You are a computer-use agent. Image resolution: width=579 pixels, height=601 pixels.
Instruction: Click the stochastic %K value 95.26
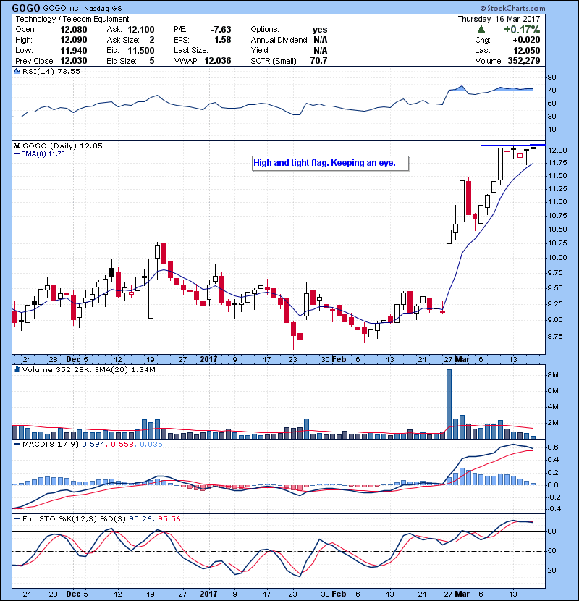(x=140, y=519)
